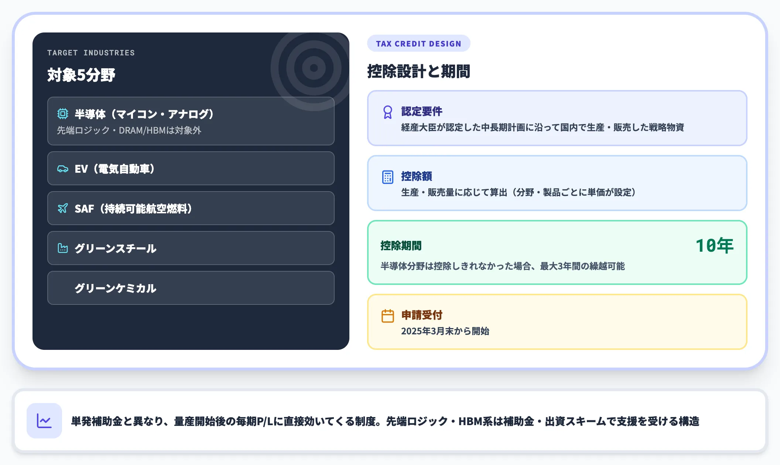
Task: Select the グリーンスチール heading
Action: coord(116,248)
